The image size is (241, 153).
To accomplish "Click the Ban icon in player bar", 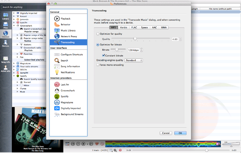I will (x=102, y=144).
